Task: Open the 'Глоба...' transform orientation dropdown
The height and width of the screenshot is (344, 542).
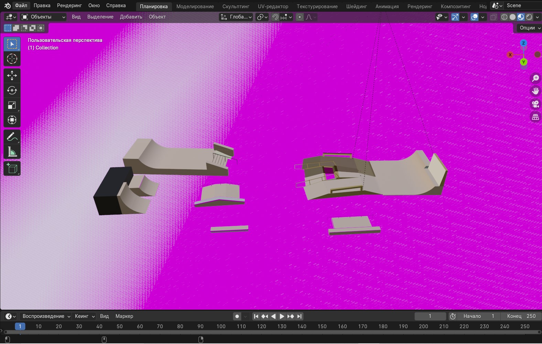Action: pos(236,17)
